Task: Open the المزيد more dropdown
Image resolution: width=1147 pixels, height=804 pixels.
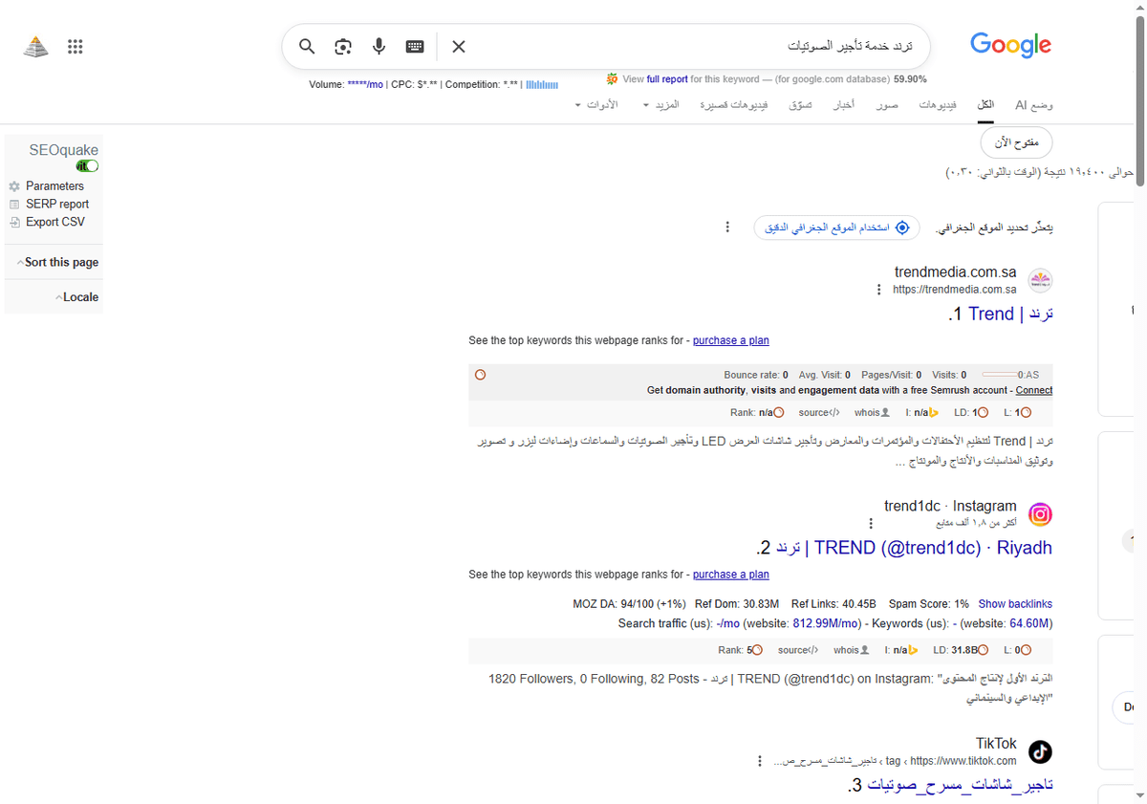Action: (660, 104)
